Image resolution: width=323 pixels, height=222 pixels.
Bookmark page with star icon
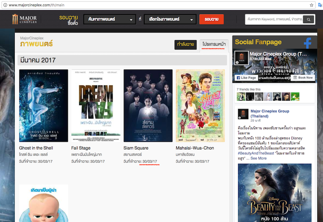click(312, 5)
